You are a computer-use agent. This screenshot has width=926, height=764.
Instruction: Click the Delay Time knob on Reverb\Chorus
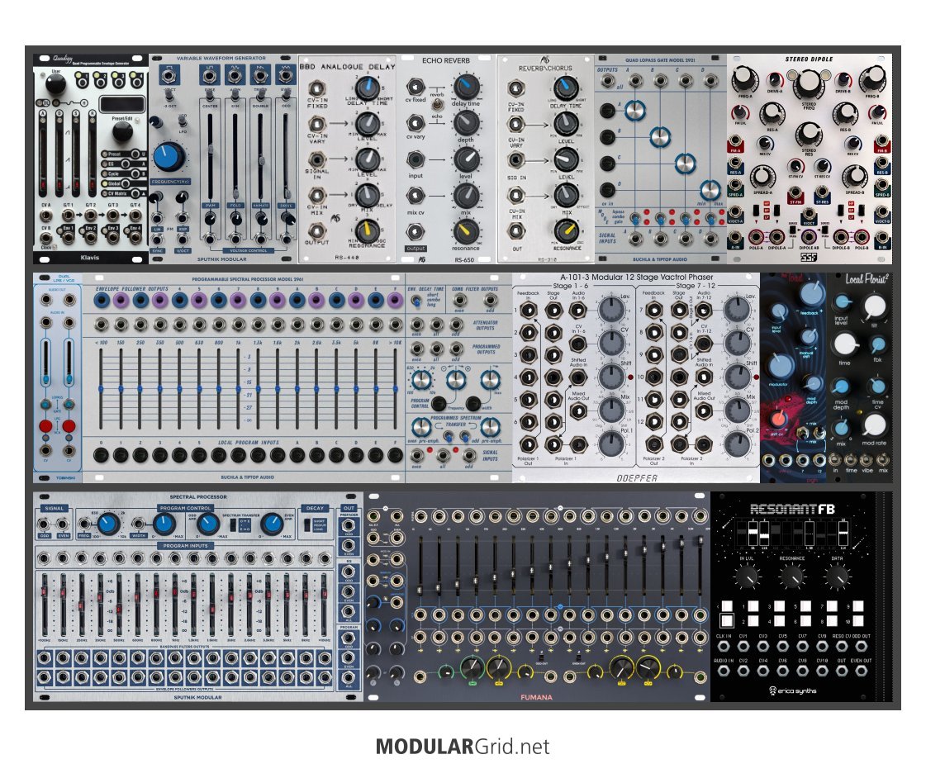point(566,88)
